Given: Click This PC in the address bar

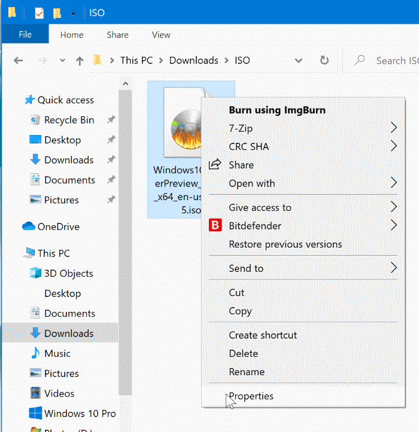Looking at the screenshot, I should click(x=136, y=60).
